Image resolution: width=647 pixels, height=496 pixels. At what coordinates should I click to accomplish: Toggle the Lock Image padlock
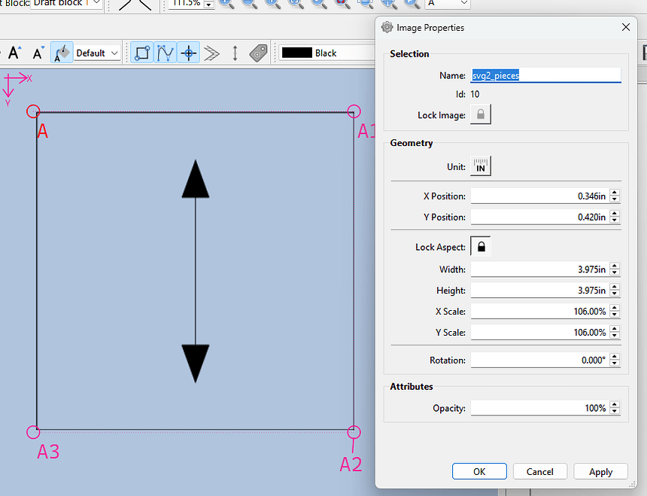pyautogui.click(x=481, y=114)
